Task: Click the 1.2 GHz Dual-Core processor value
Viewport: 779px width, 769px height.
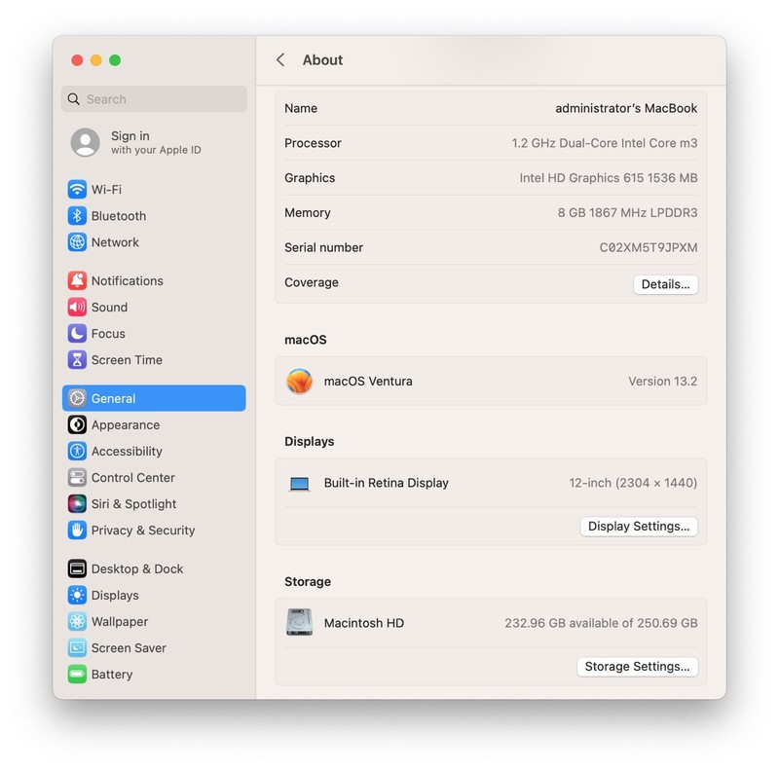Action: 605,143
